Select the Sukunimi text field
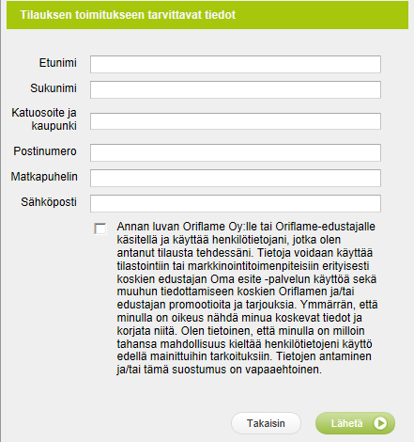 click(236, 89)
